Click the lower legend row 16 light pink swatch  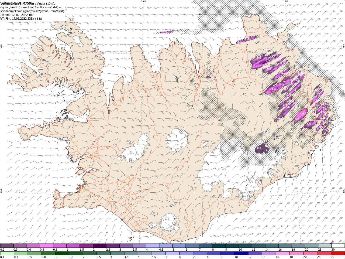point(283,253)
